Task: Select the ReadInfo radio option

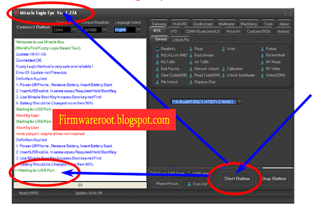Action: [x=165, y=49]
